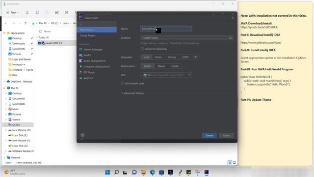This screenshot has width=314, height=177.
Task: Uncheck the idealC-2022.2.1 file checkbox
Action: point(39,43)
